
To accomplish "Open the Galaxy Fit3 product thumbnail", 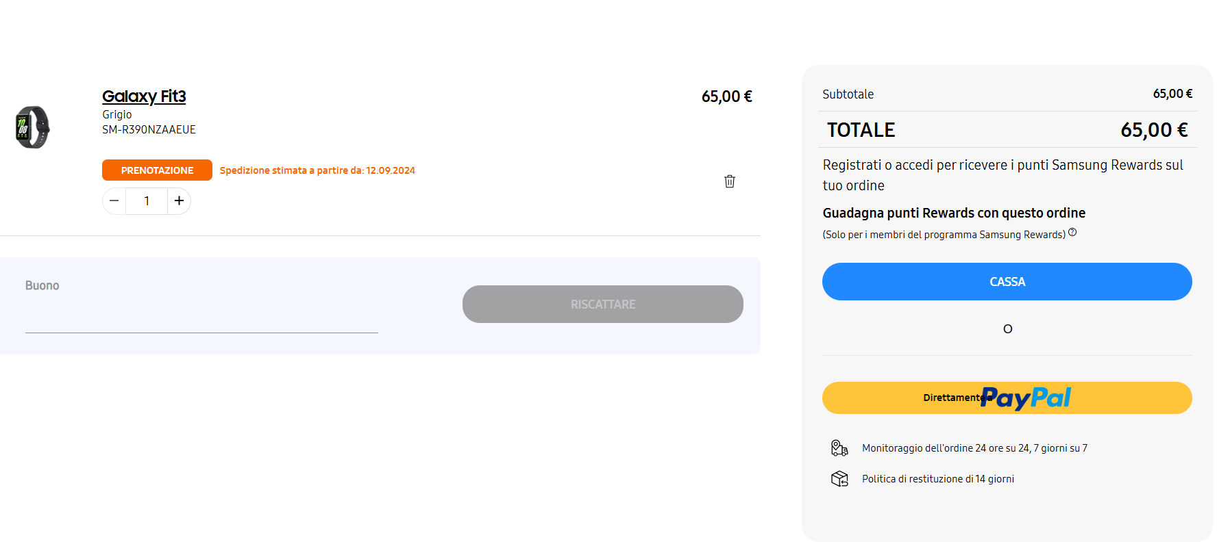I will coord(32,127).
